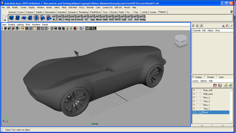Viewport: 236px width, 133px height.
Task: Click the Tires_2 layer display type box
Action: (x=198, y=101)
